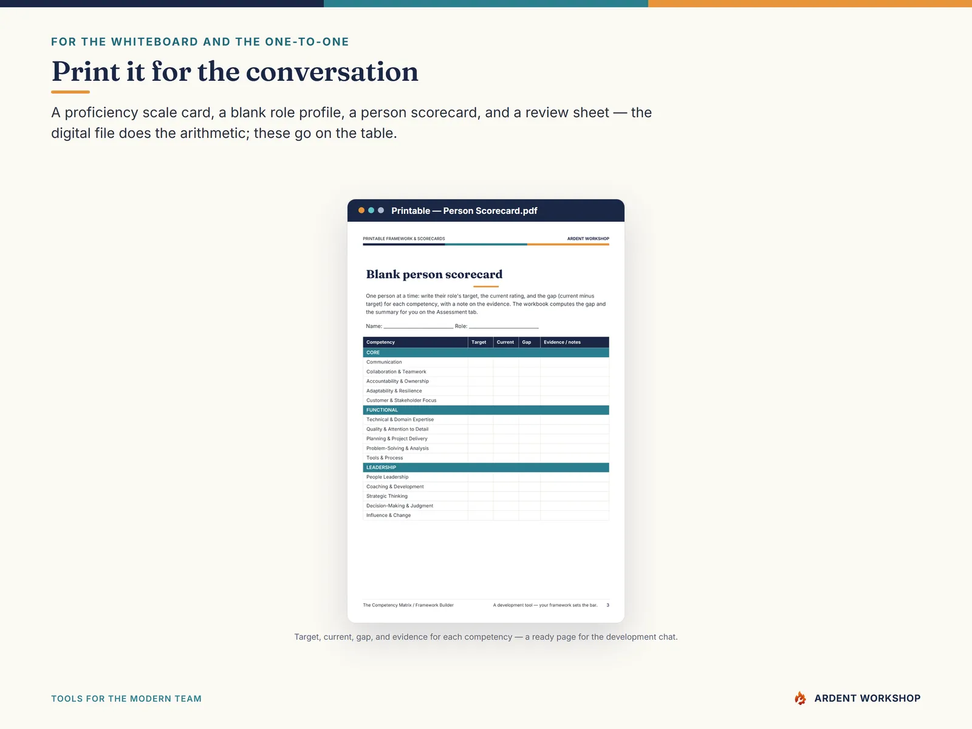The image size is (972, 729).
Task: Click the Role blank line field
Action: (x=504, y=326)
